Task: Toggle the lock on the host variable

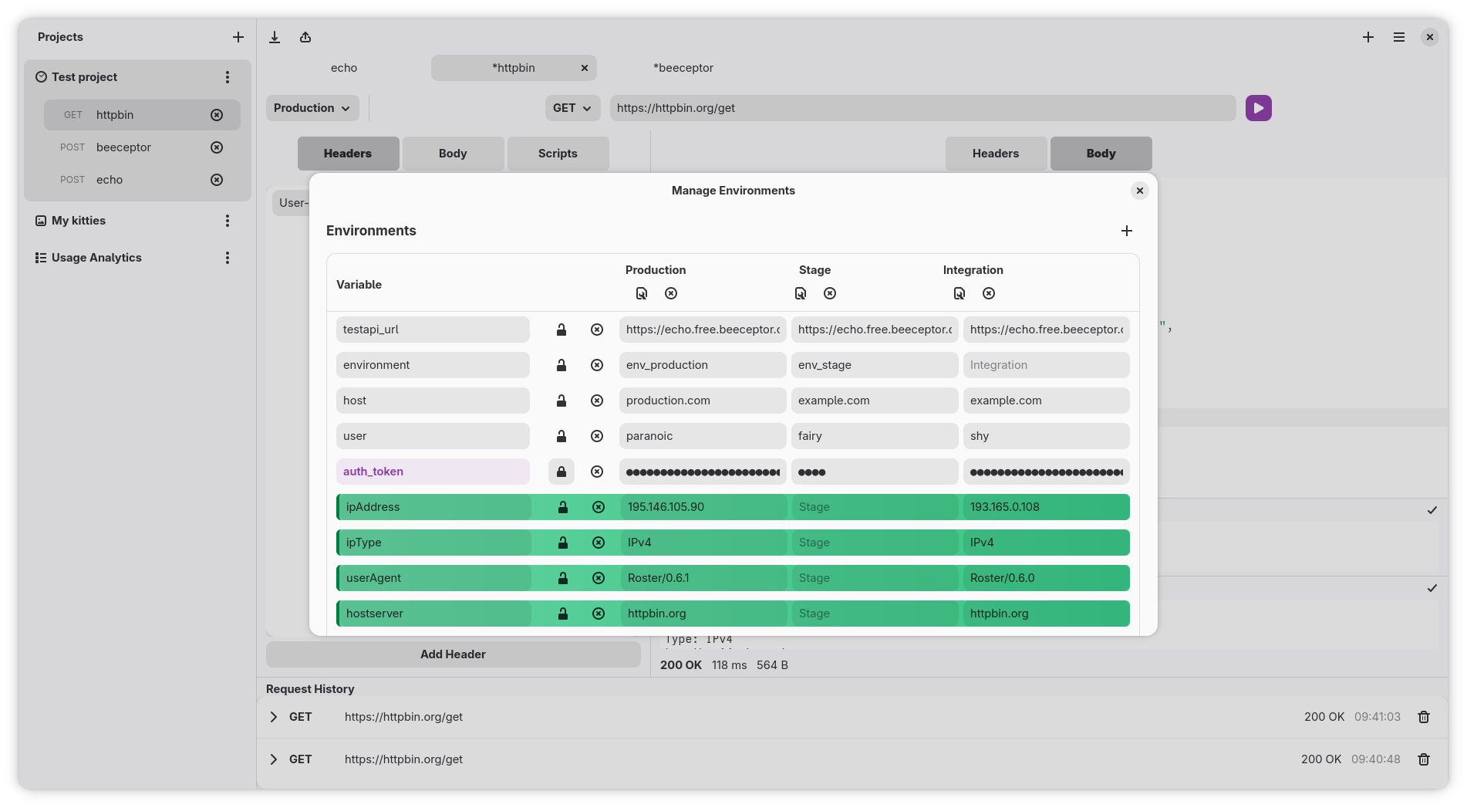Action: [x=561, y=401]
